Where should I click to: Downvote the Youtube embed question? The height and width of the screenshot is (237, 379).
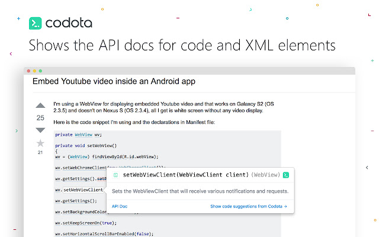coord(40,130)
